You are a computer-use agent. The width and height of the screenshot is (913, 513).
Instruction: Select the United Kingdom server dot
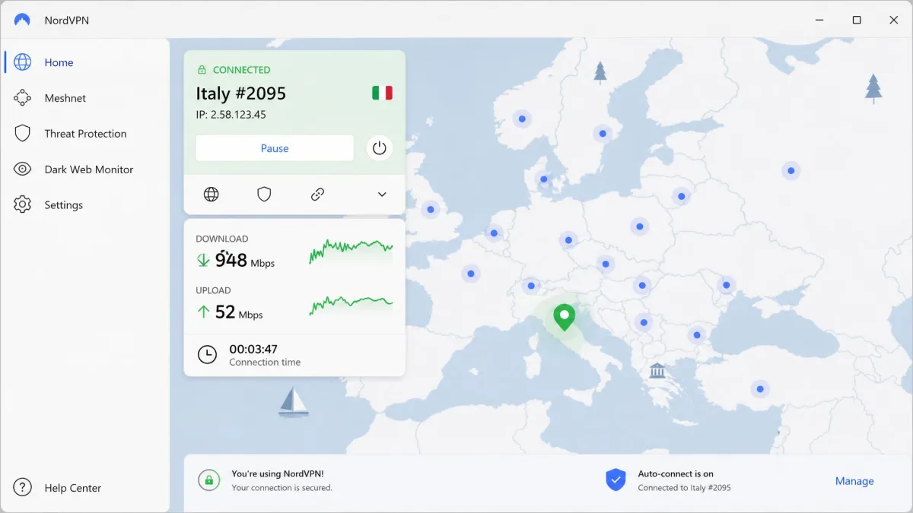coord(431,209)
